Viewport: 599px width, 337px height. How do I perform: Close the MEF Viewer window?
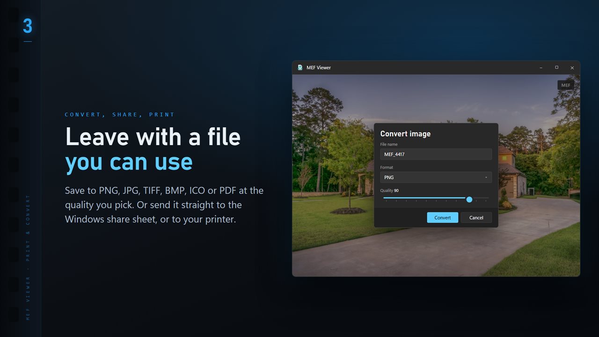click(572, 68)
